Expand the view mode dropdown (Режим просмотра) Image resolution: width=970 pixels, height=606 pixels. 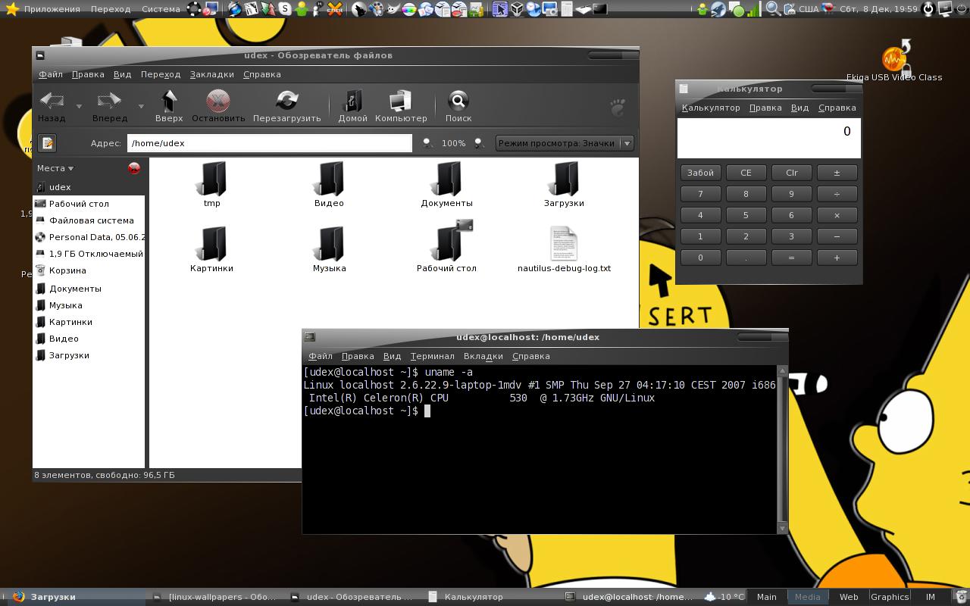pyautogui.click(x=626, y=143)
